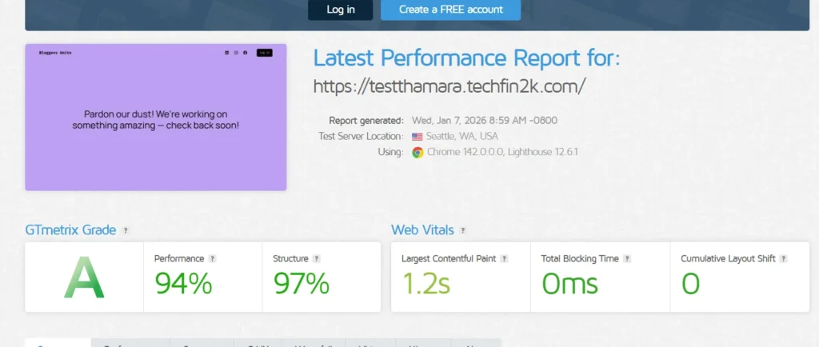Click the Web Vitals heading
Image resolution: width=819 pixels, height=347 pixels.
click(422, 229)
